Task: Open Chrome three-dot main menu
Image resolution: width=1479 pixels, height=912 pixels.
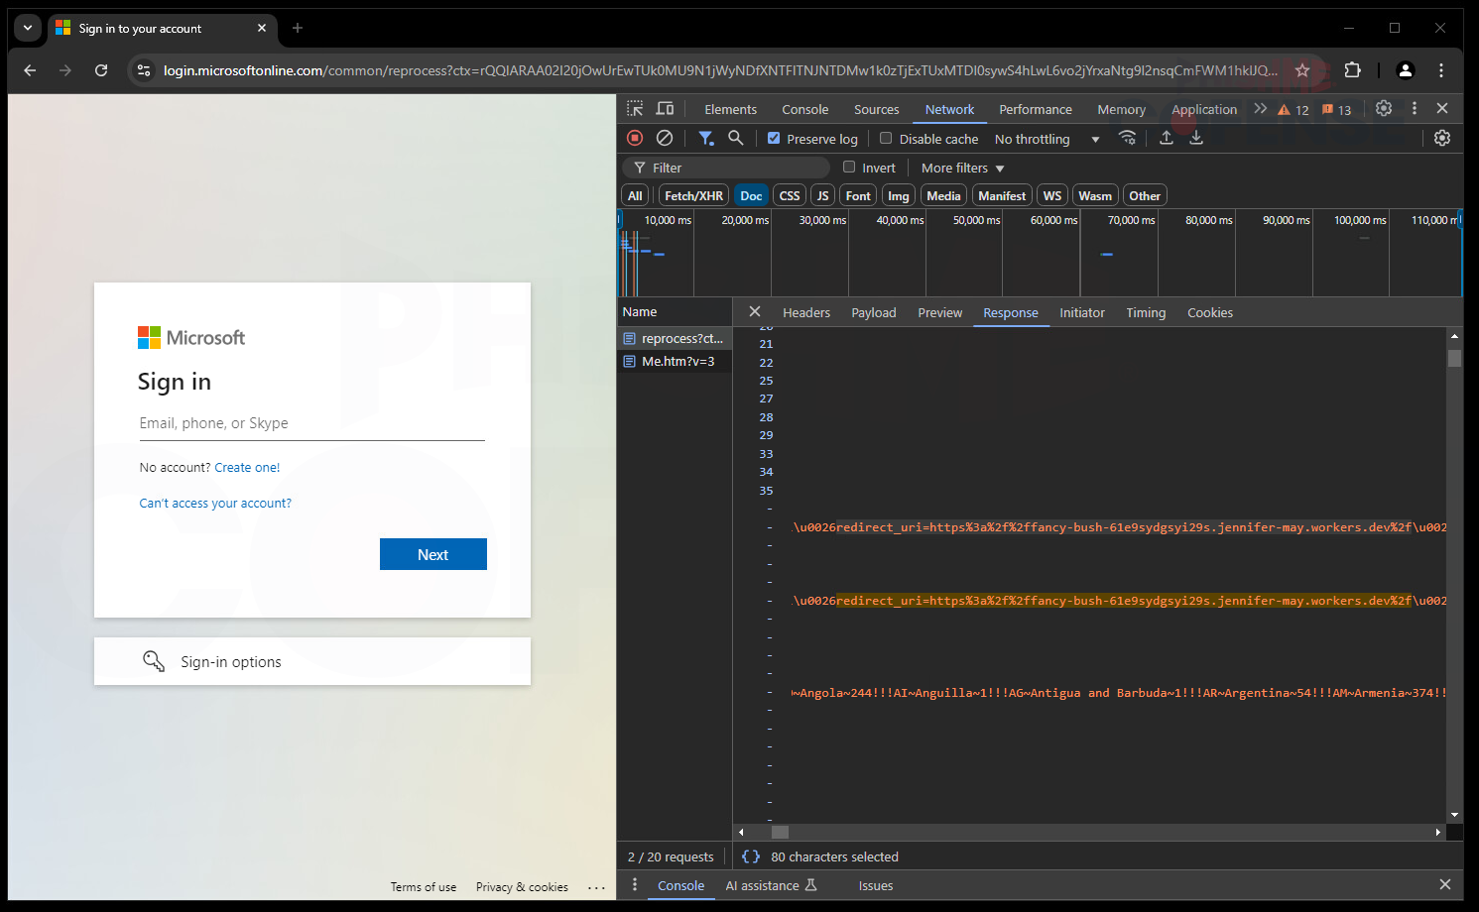Action: (x=1441, y=70)
